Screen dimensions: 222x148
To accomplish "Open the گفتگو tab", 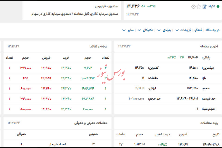I will coord(198,30).
